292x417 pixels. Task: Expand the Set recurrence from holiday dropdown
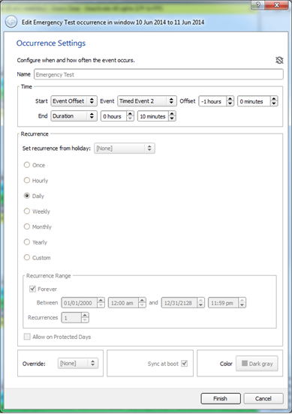click(125, 148)
